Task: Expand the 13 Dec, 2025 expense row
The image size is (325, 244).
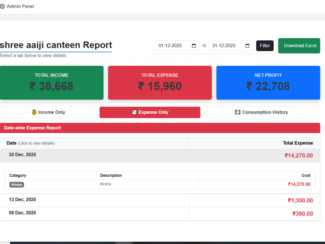Action: point(160,200)
